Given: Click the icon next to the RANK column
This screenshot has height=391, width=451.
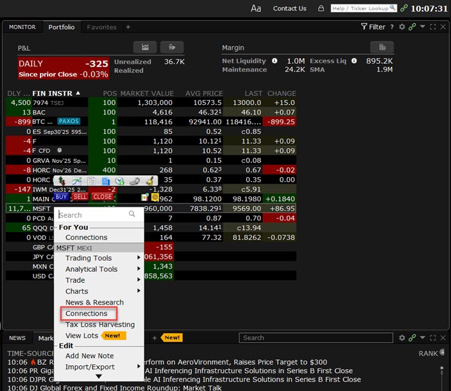Looking at the screenshot, I should [442, 352].
